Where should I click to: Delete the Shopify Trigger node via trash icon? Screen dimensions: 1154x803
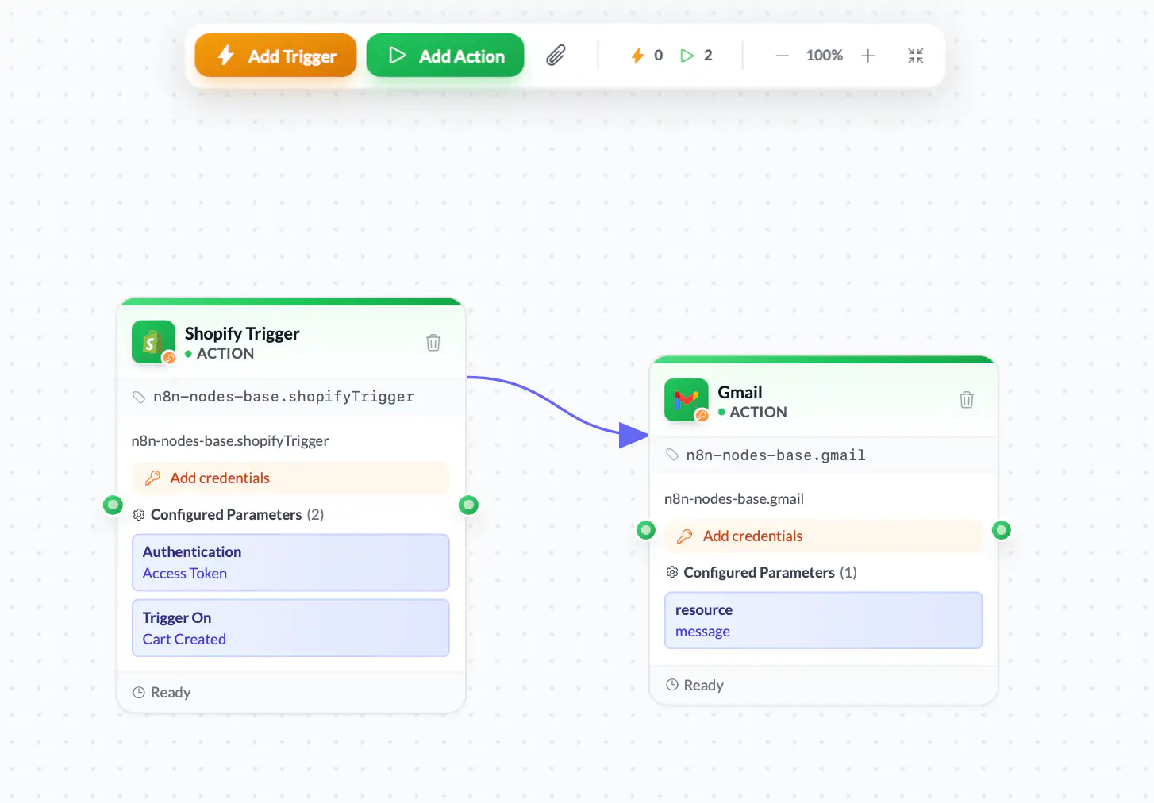tap(433, 342)
